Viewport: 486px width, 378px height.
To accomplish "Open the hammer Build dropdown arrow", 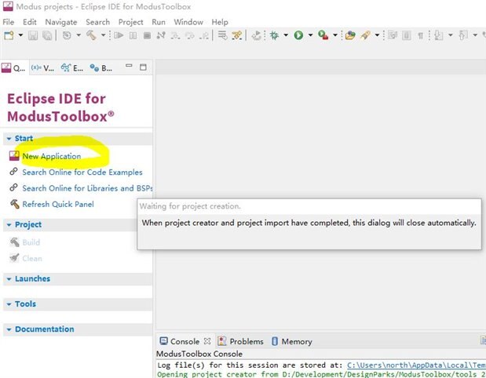I will [x=103, y=35].
